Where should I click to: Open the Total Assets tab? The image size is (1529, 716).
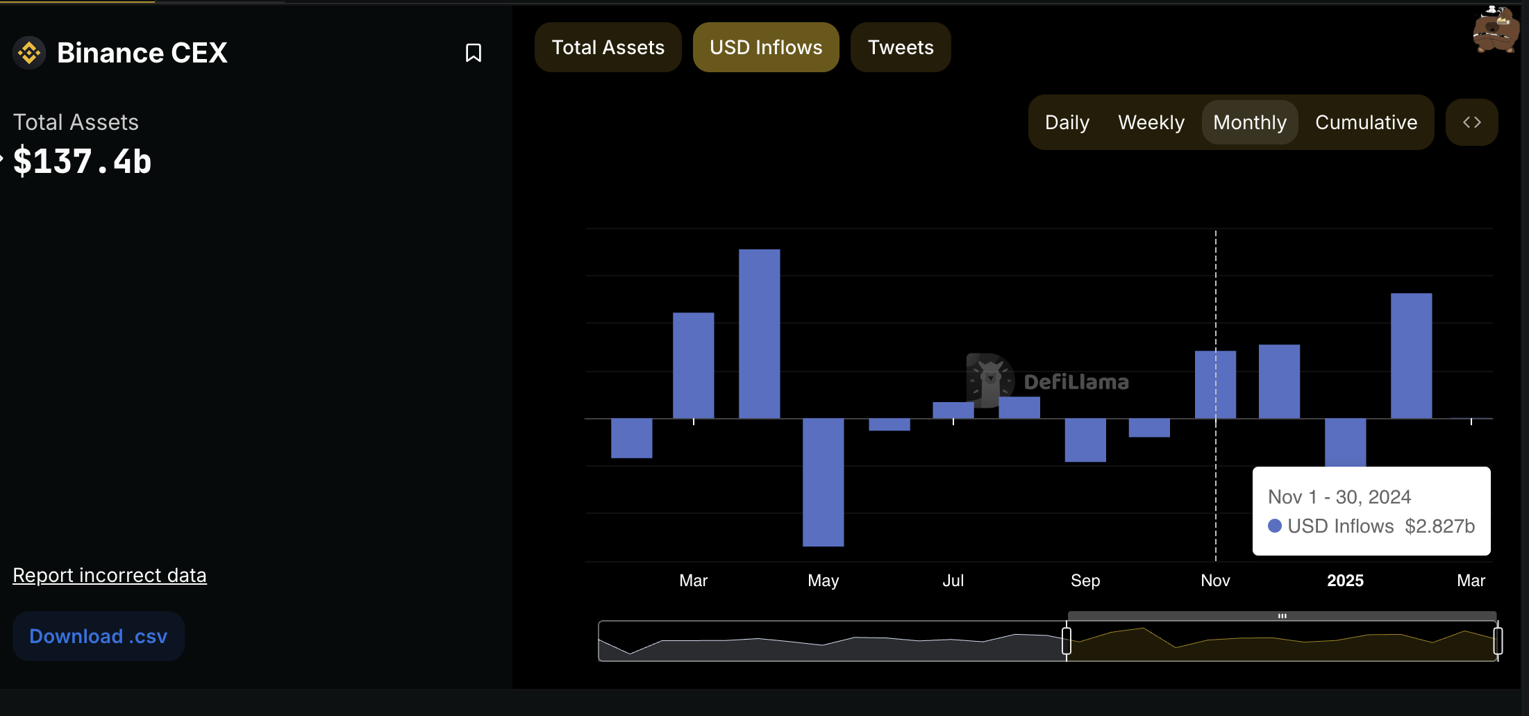608,47
